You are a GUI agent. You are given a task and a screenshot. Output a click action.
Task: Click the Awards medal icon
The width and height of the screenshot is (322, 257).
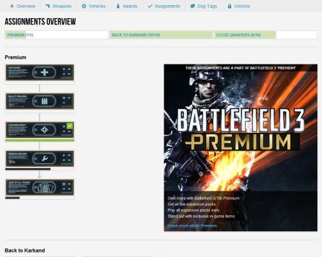[x=118, y=6]
